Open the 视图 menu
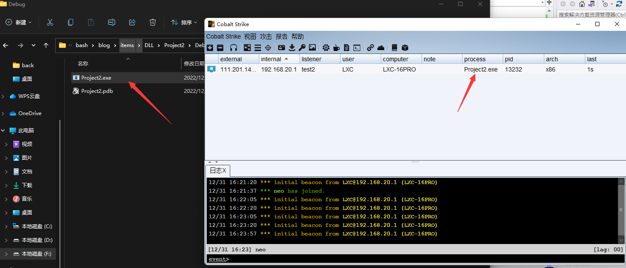This screenshot has height=268, width=626. coord(250,36)
